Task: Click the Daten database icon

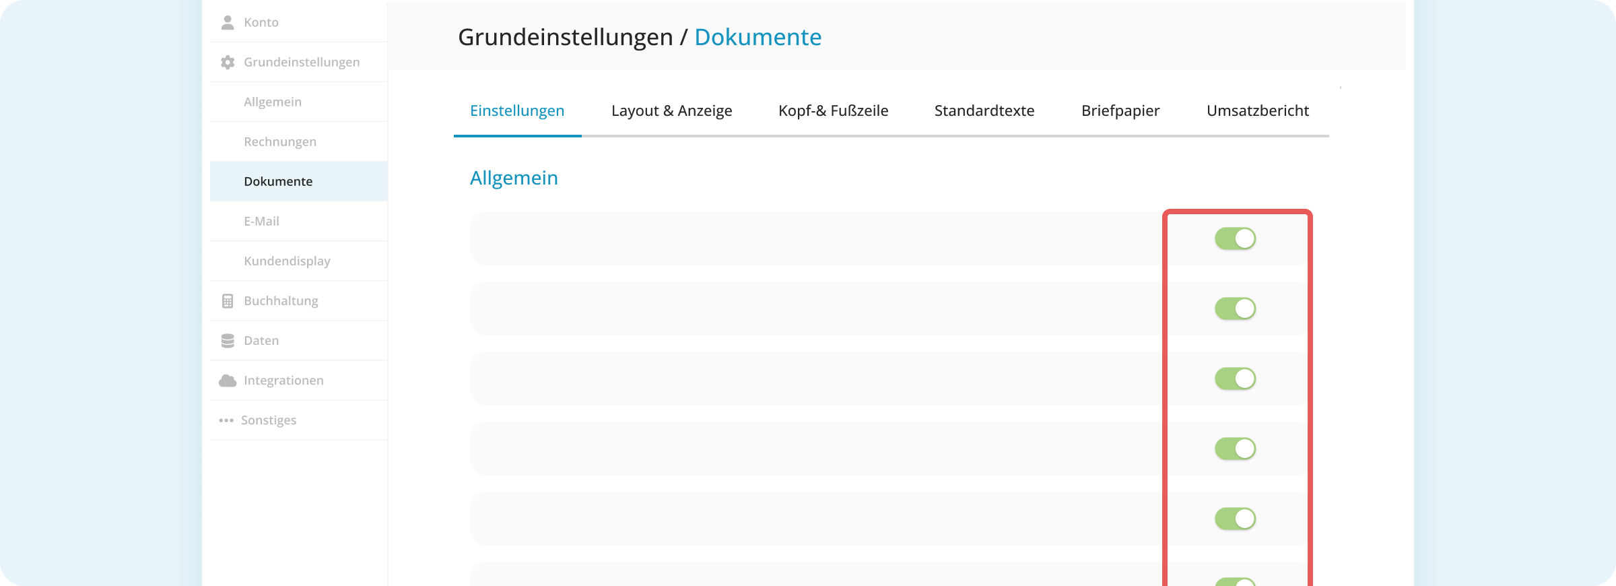Action: (x=228, y=341)
